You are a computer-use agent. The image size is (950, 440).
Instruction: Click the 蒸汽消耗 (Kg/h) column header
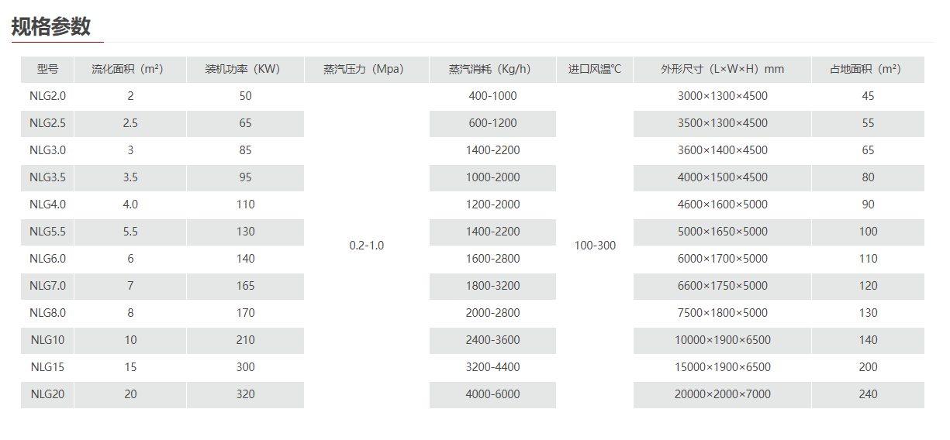(492, 69)
